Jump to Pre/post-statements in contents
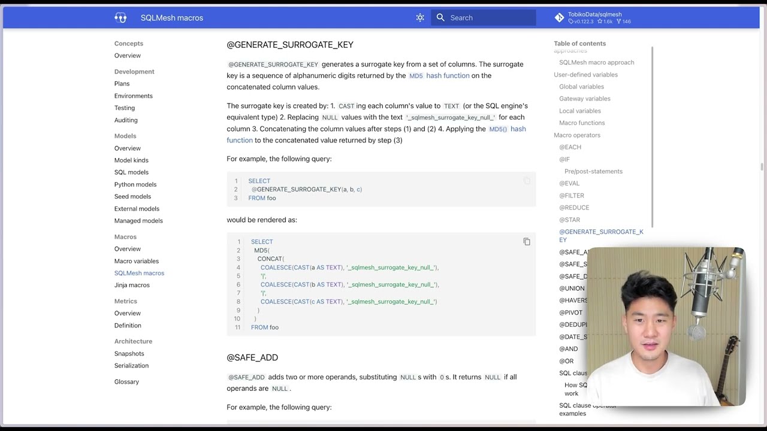The image size is (767, 431). tap(593, 171)
